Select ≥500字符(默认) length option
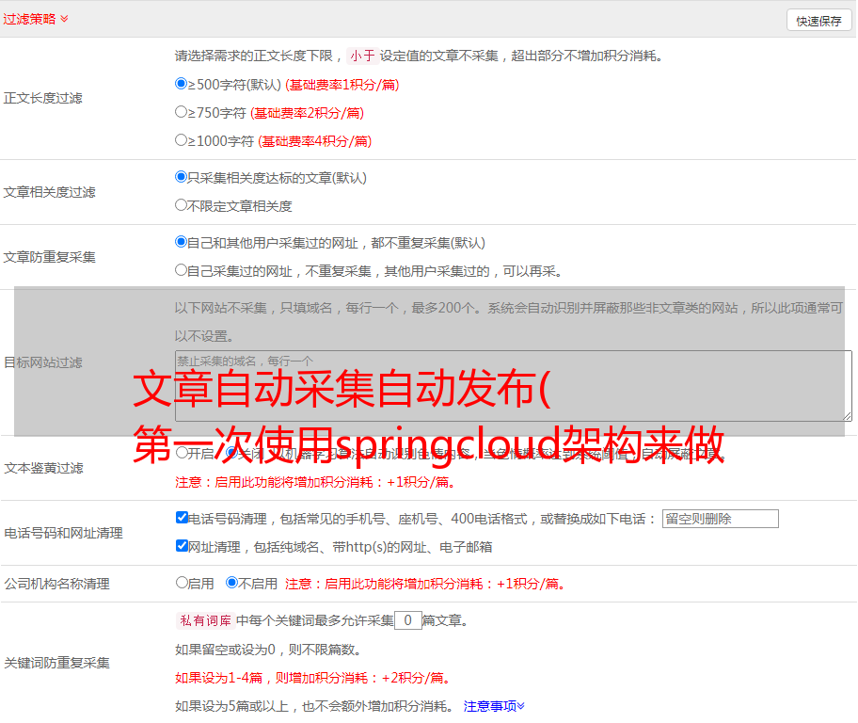The image size is (858, 723). coord(181,83)
